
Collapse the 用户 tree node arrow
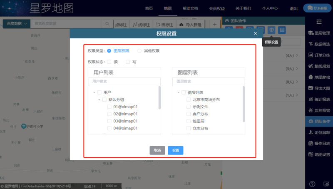pos(94,92)
